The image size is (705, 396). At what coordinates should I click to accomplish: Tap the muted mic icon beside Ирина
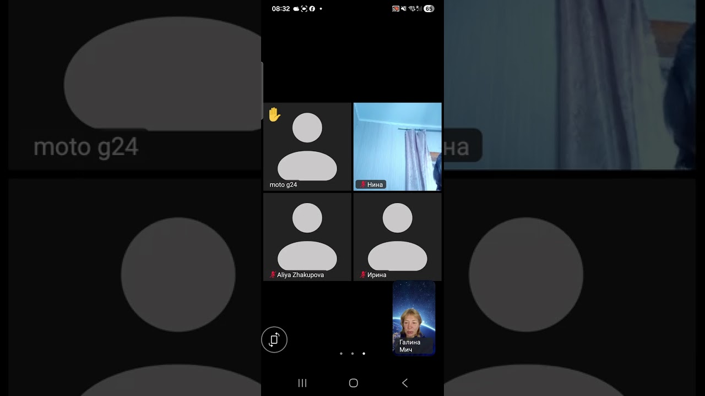(363, 274)
